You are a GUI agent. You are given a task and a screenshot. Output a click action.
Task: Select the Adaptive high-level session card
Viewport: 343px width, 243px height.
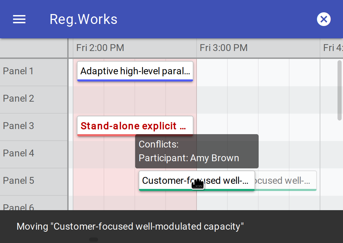point(135,71)
